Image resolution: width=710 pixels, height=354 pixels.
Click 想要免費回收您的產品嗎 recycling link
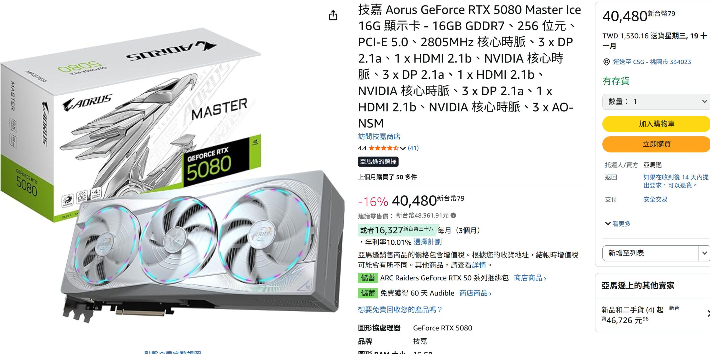(400, 309)
